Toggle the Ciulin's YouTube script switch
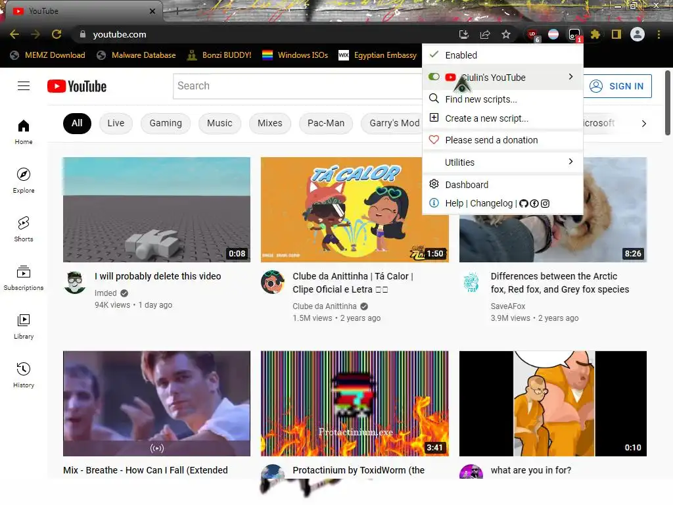The image size is (673, 505). 434,77
